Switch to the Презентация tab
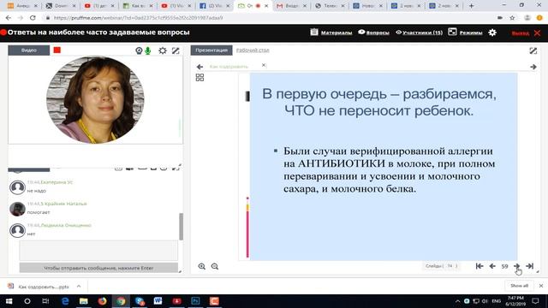548x308 pixels. (211, 50)
